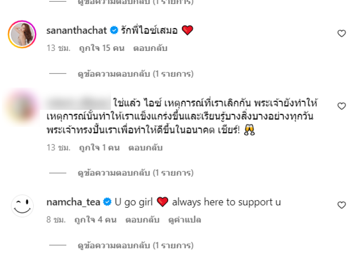Like the blurred user's comment heart
The image size is (354, 266).
342,106
